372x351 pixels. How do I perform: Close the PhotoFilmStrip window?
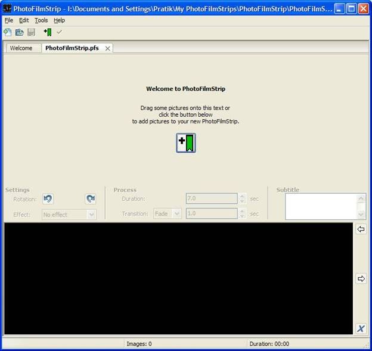(x=364, y=9)
